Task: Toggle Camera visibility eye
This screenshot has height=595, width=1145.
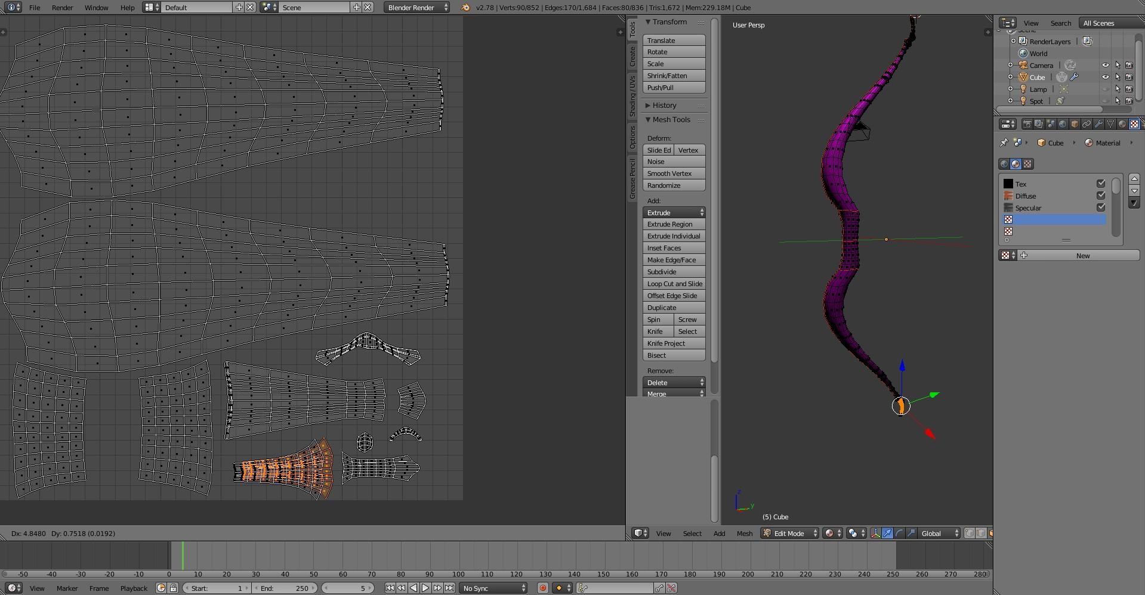Action: pos(1106,65)
